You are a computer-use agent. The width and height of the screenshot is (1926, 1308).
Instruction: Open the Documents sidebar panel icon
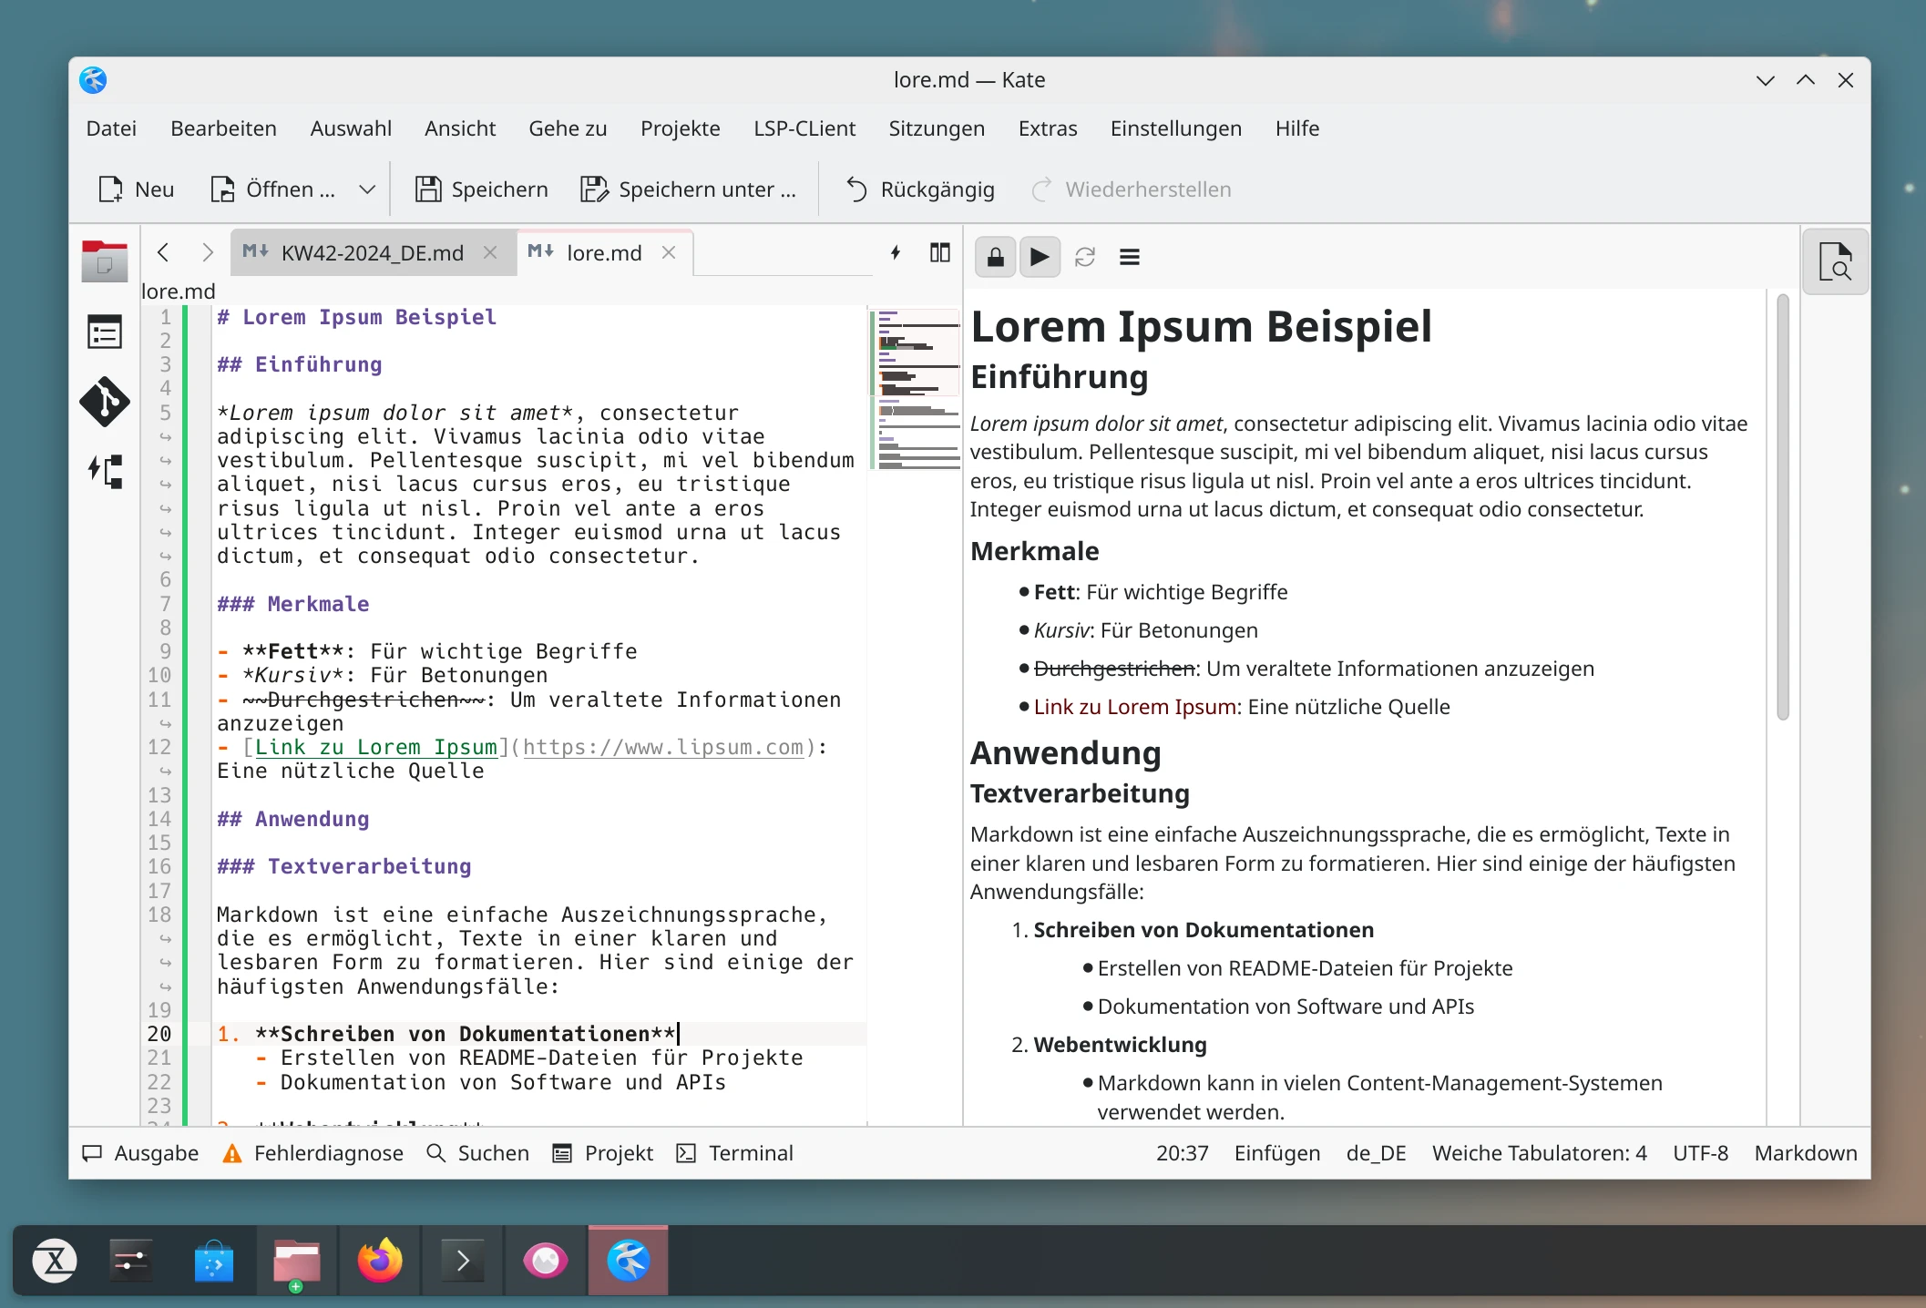105,261
